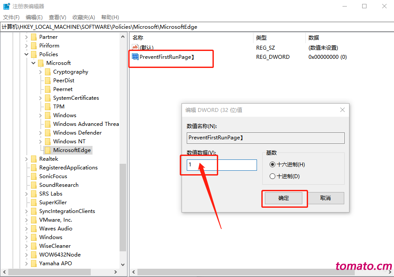The height and width of the screenshot is (277, 394).
Task: Click the 数值数据 value input field
Action: tap(222, 165)
